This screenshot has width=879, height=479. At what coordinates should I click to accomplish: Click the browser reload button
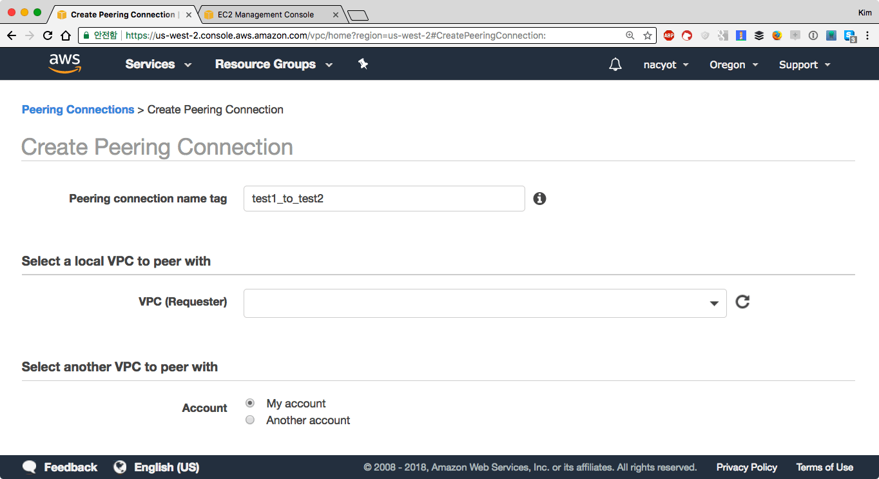click(48, 35)
